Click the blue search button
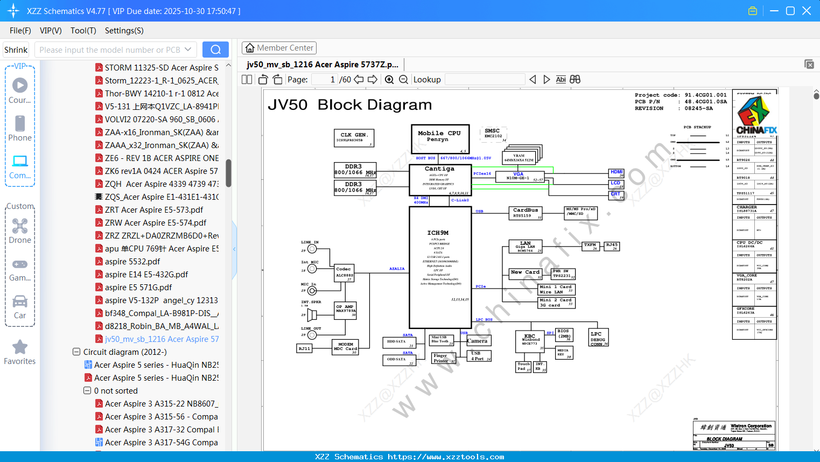820x462 pixels. coord(215,50)
